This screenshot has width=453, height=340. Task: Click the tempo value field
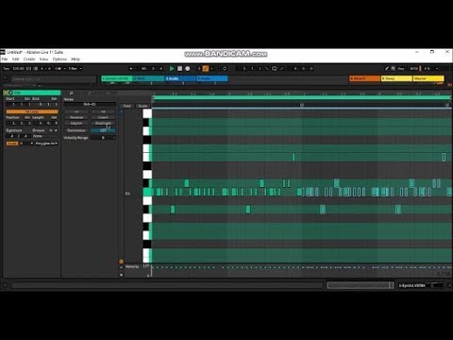click(18, 68)
